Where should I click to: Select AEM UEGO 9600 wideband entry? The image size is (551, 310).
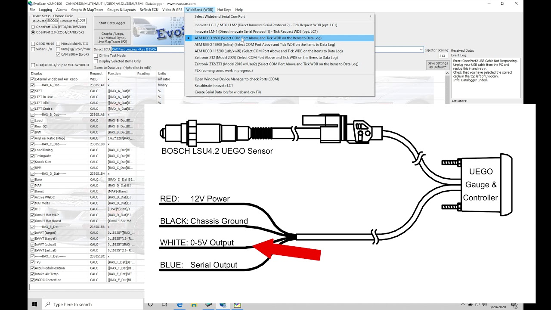point(279,38)
